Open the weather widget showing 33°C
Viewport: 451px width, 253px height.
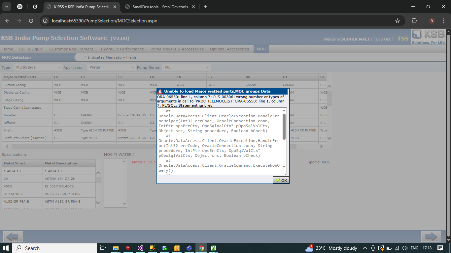pyautogui.click(x=331, y=248)
